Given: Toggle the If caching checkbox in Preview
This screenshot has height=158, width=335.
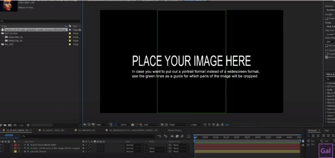Looking at the screenshot, I should tap(326, 54).
